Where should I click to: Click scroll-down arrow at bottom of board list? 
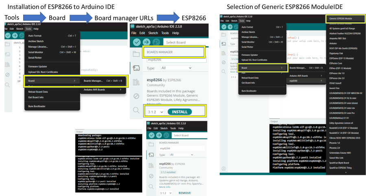(346, 173)
